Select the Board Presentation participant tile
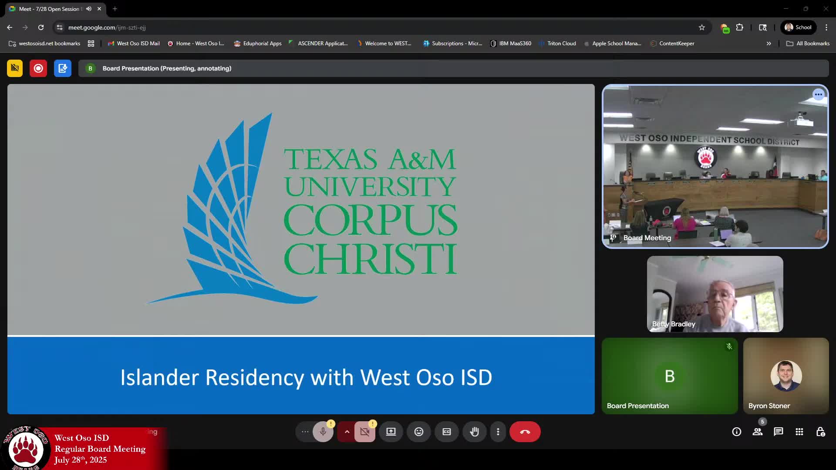 (x=670, y=376)
